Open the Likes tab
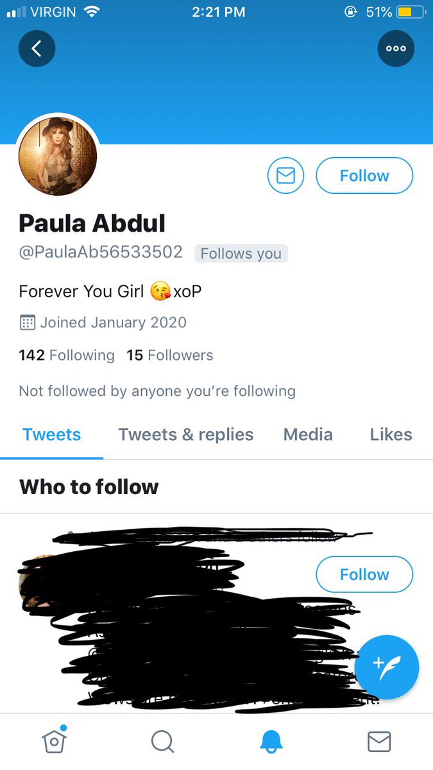 pyautogui.click(x=391, y=434)
